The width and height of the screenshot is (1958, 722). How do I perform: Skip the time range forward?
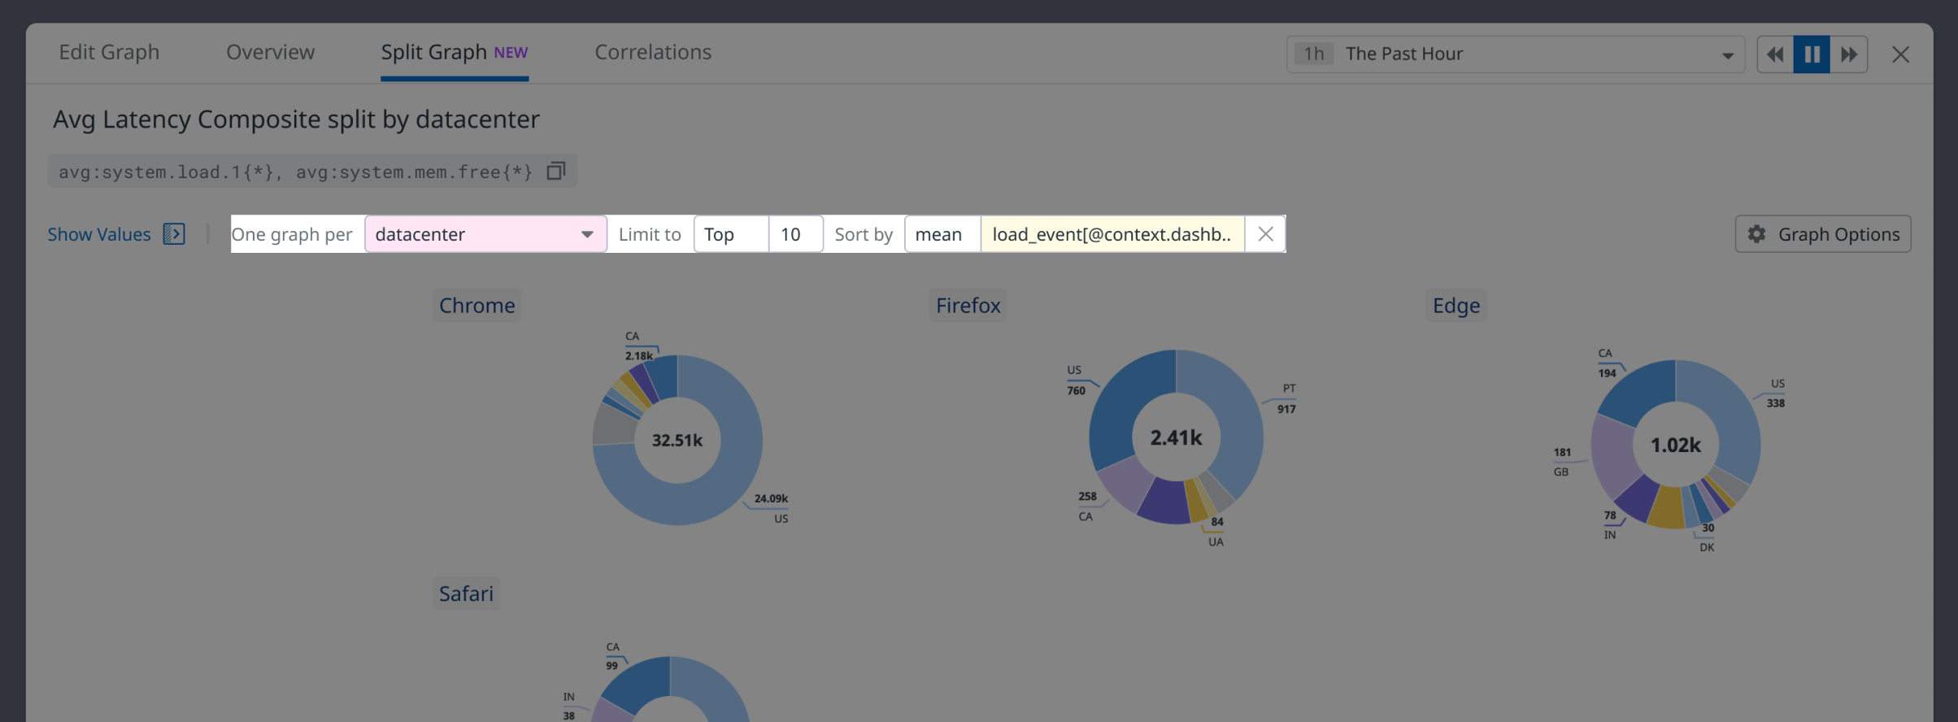[x=1849, y=54]
